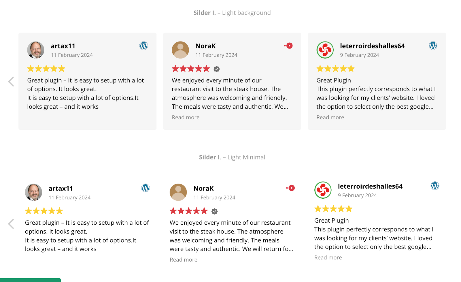This screenshot has width=461, height=282.
Task: Click WordPress icon on bottom leterroirdeshalles64 review
Action: (x=435, y=186)
